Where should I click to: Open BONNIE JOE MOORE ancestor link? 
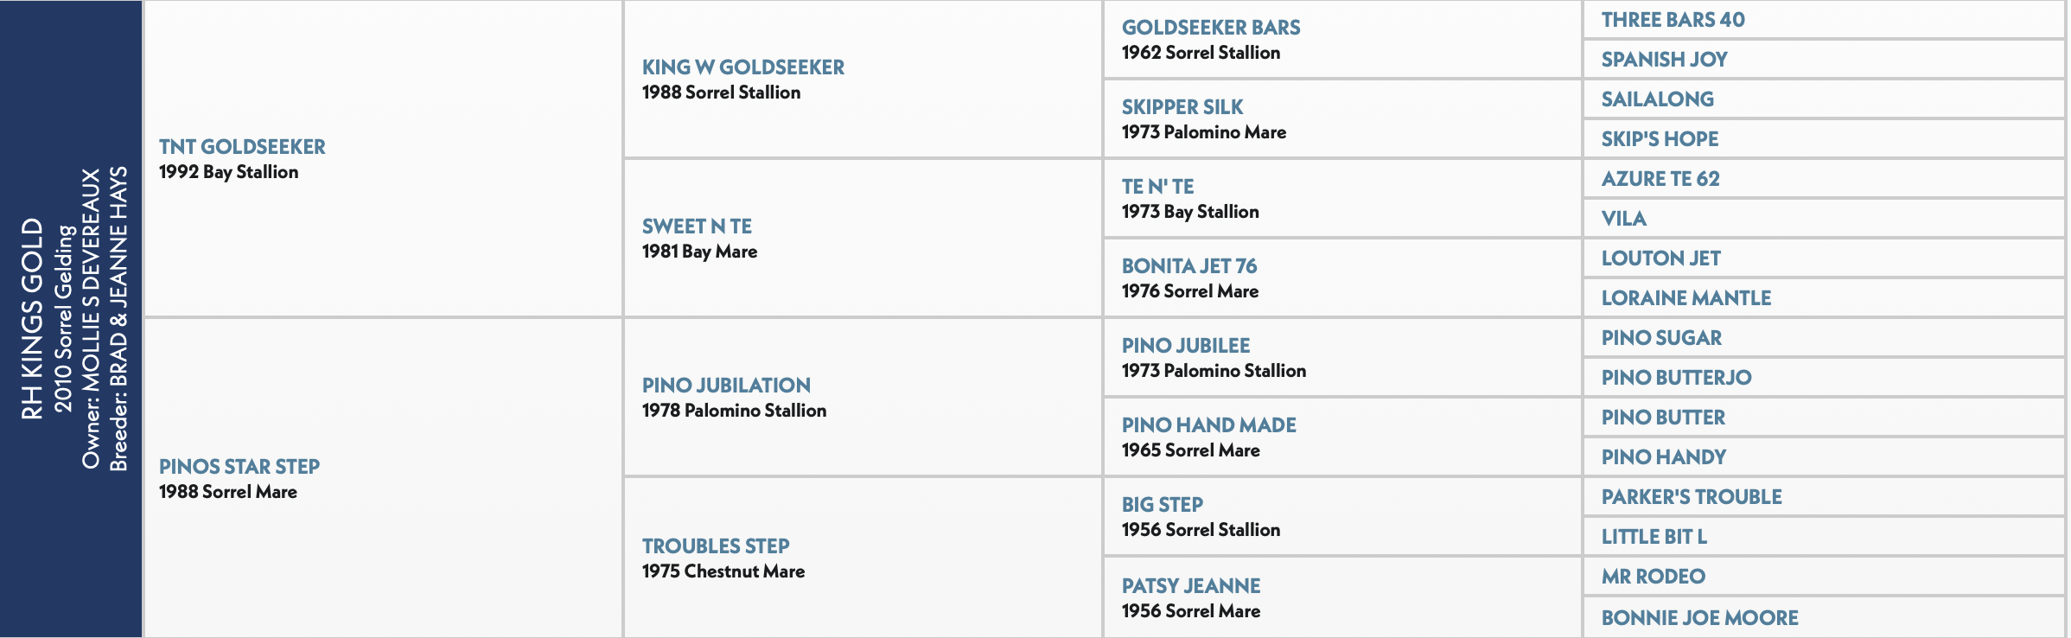tap(1700, 618)
